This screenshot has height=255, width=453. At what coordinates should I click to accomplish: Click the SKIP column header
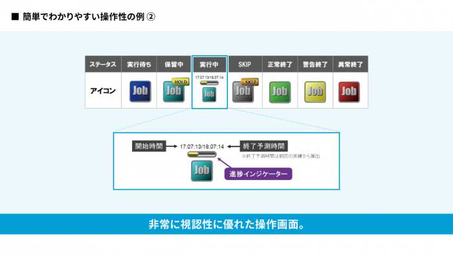click(245, 64)
